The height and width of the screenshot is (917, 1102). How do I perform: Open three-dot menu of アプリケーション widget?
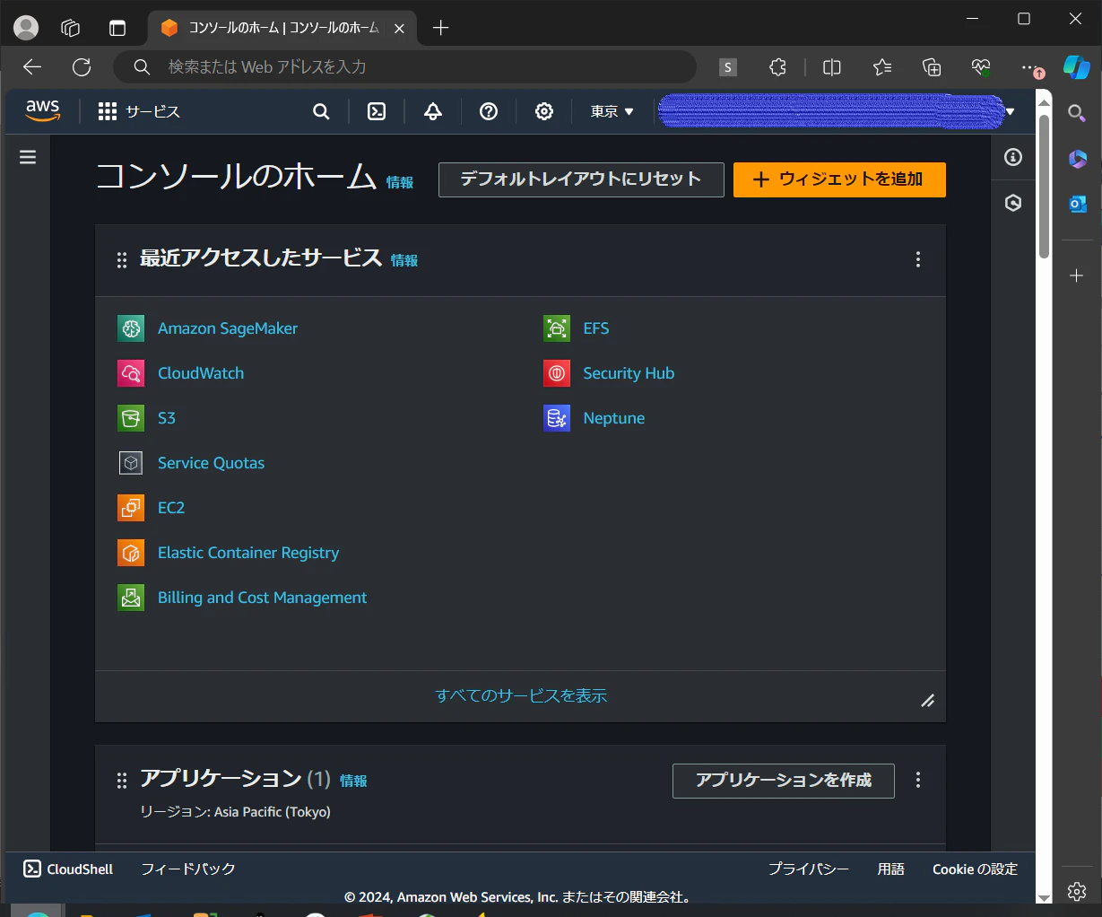(x=917, y=780)
